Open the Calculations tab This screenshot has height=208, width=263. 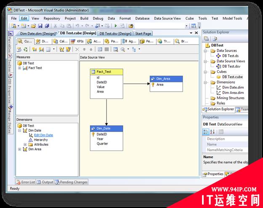point(61,41)
